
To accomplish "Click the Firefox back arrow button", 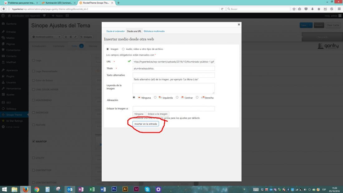I will tap(4, 9).
